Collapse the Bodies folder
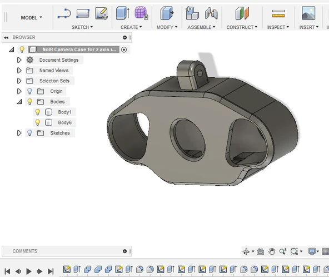This screenshot has width=329, height=277. pyautogui.click(x=19, y=102)
